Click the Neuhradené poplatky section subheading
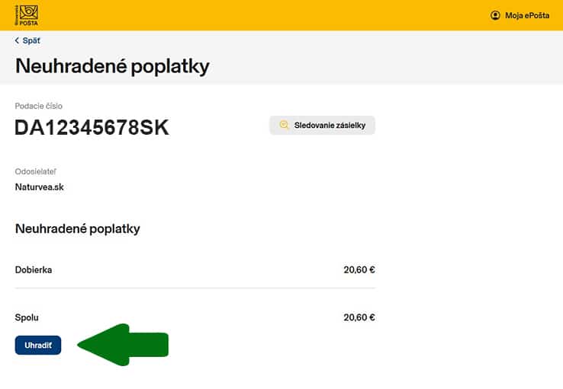 point(78,228)
